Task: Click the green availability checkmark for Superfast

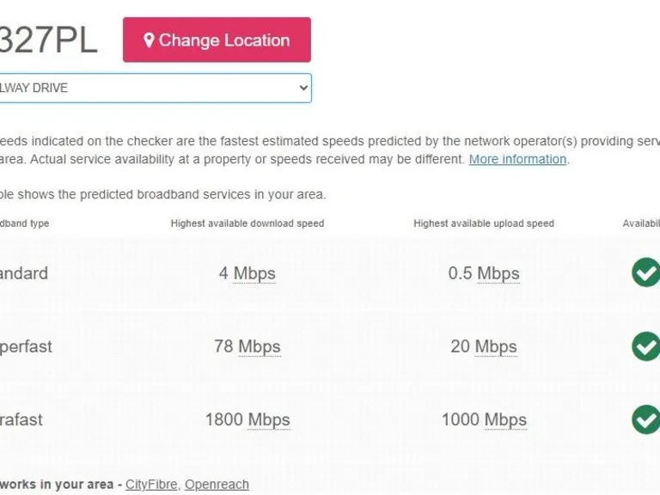Action: click(x=645, y=346)
